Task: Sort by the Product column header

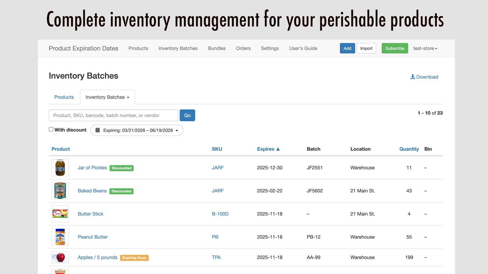Action: coord(61,149)
